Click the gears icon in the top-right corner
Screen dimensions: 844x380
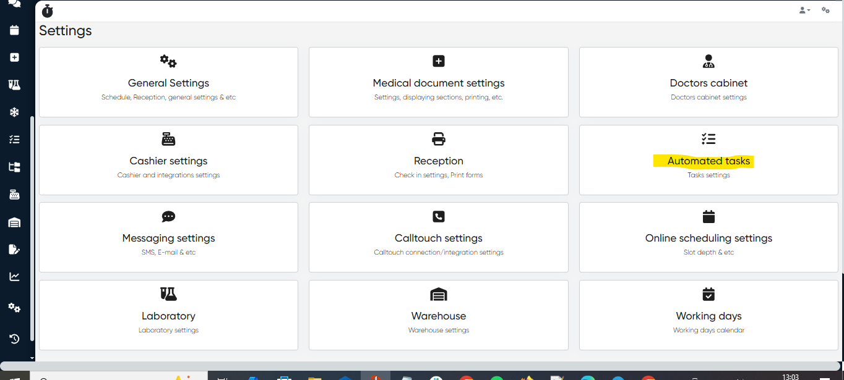pos(825,10)
